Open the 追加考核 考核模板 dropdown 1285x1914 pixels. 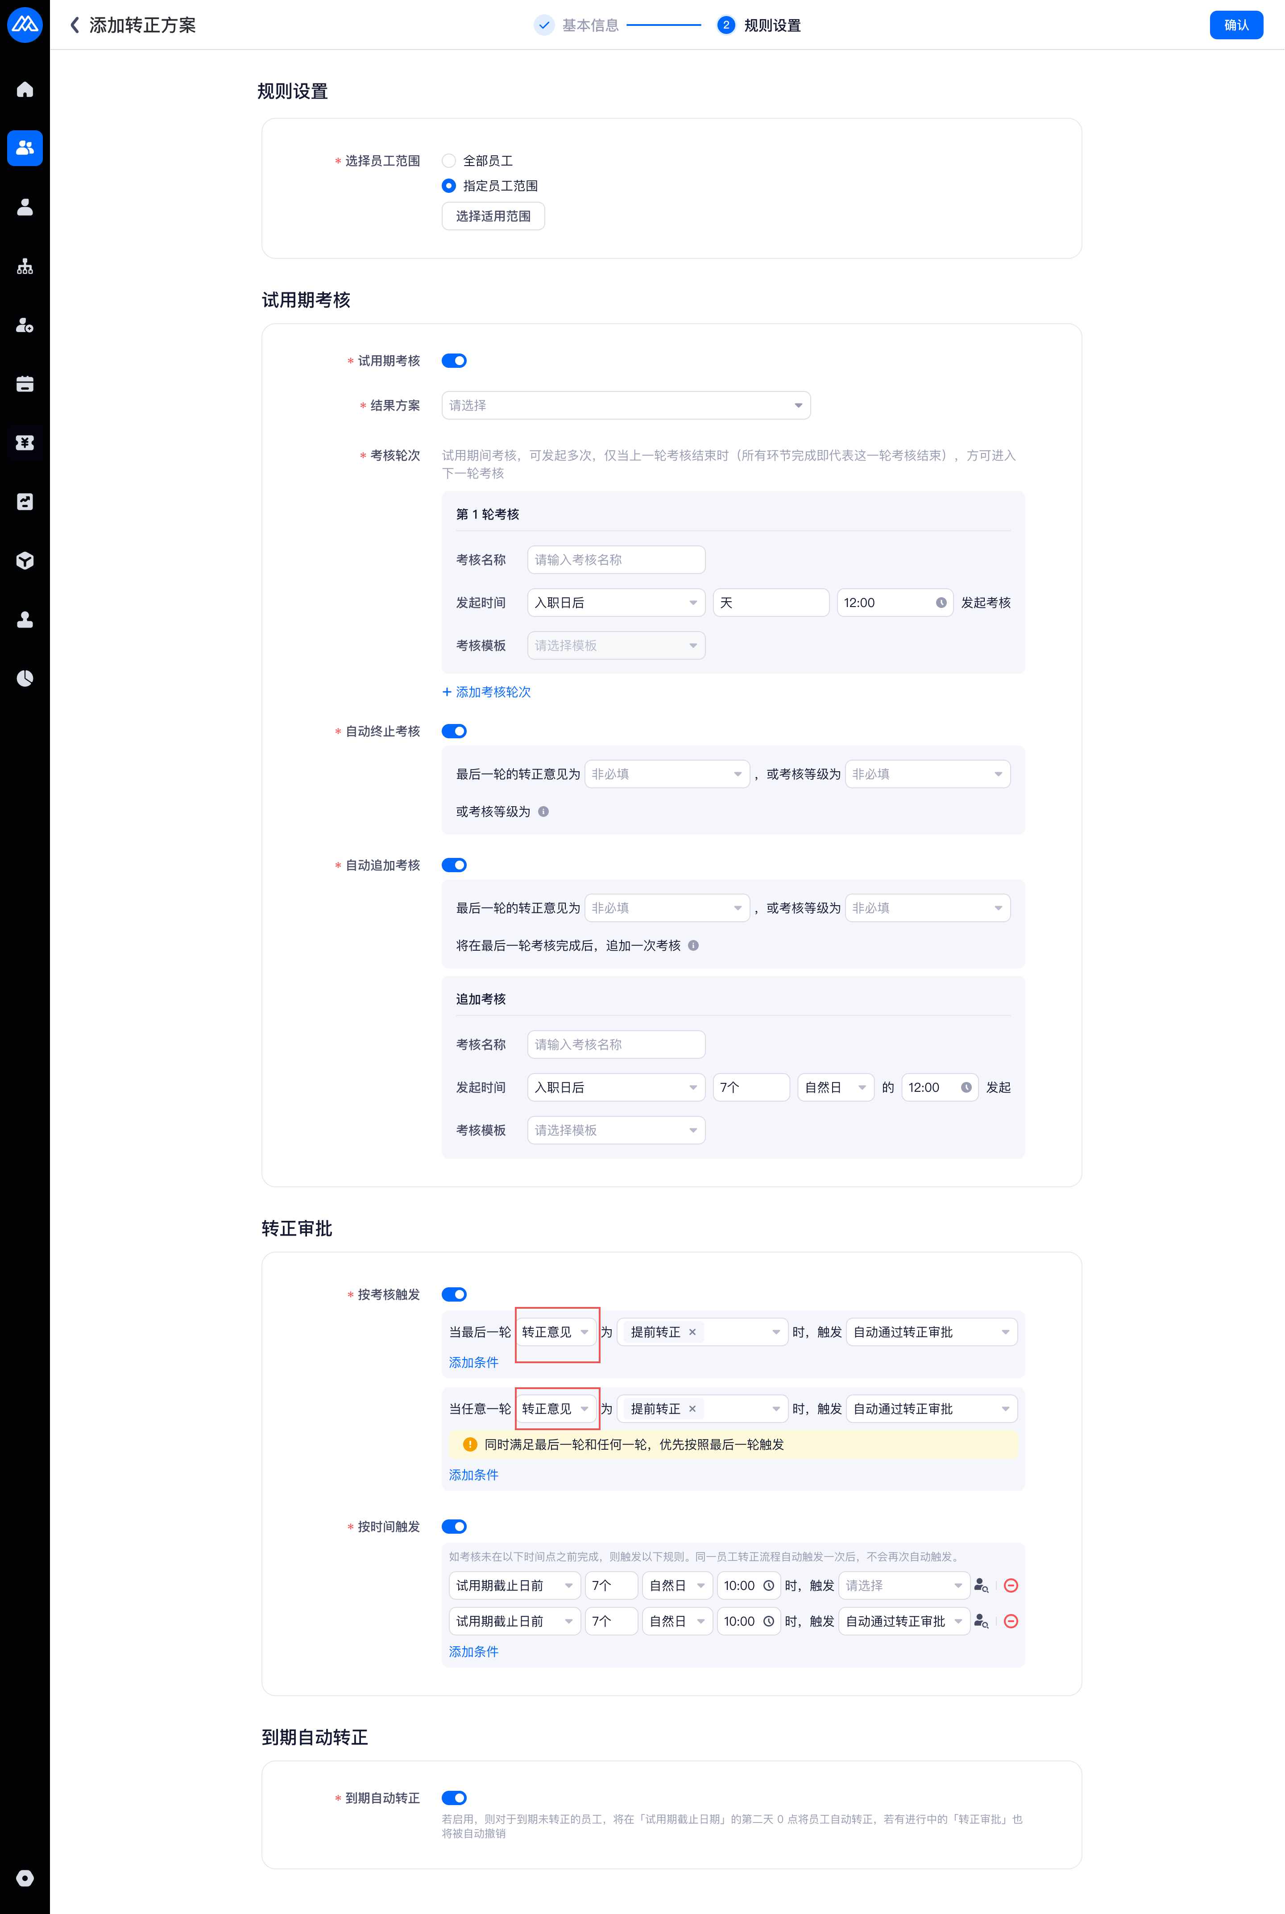pyautogui.click(x=616, y=1130)
